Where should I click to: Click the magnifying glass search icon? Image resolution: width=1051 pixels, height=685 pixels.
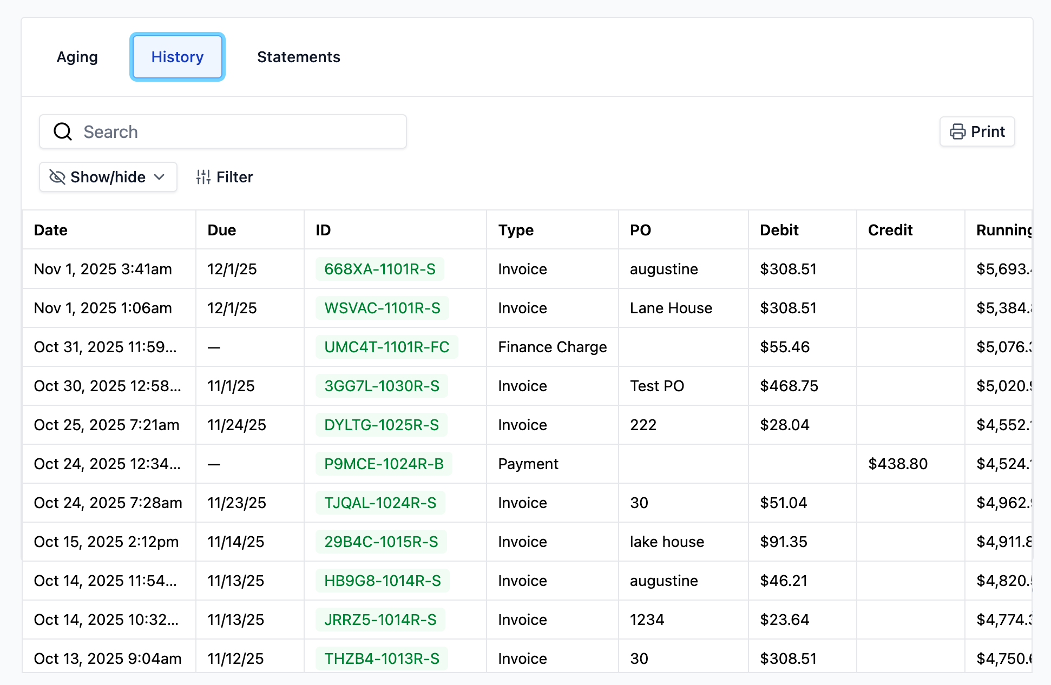pyautogui.click(x=63, y=131)
